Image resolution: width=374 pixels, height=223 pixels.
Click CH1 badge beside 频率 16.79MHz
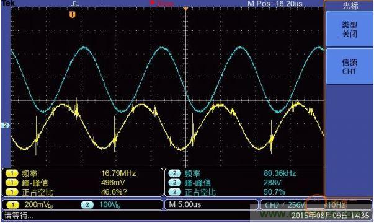pos(12,173)
